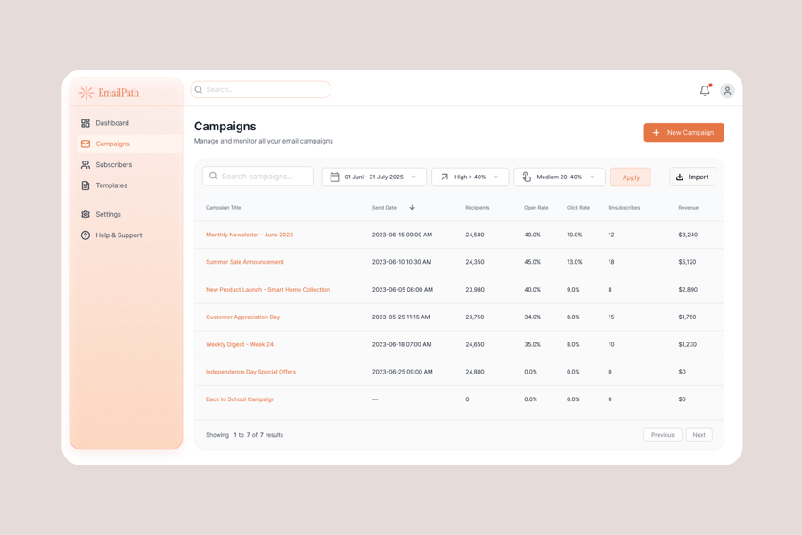Image resolution: width=802 pixels, height=535 pixels.
Task: Open Summer Sale Announcement campaign
Action: (x=245, y=262)
